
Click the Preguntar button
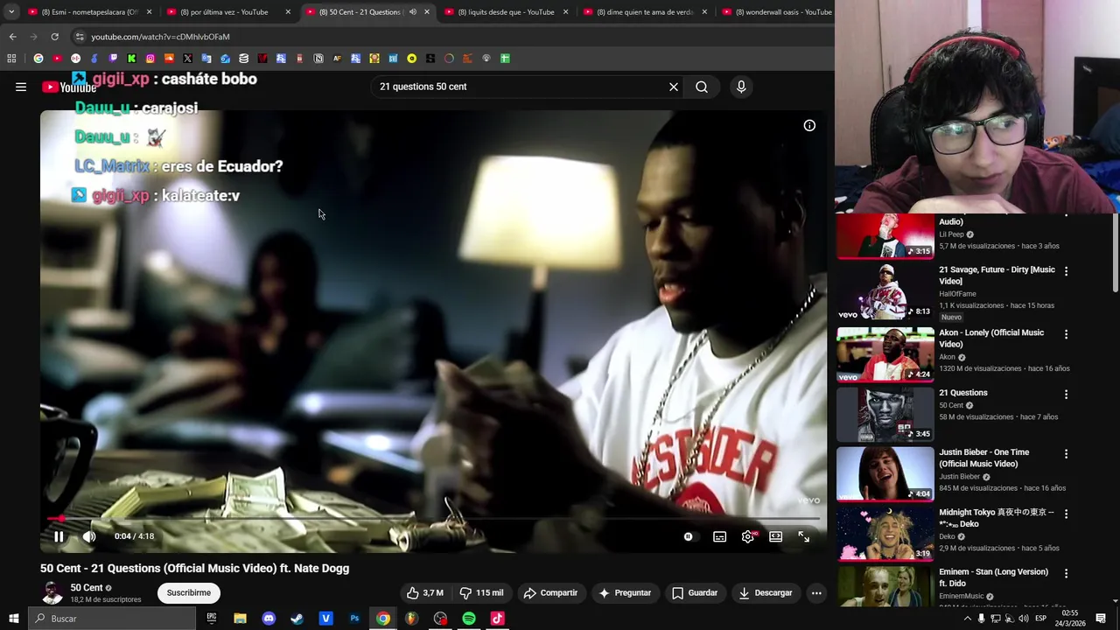[x=625, y=592]
